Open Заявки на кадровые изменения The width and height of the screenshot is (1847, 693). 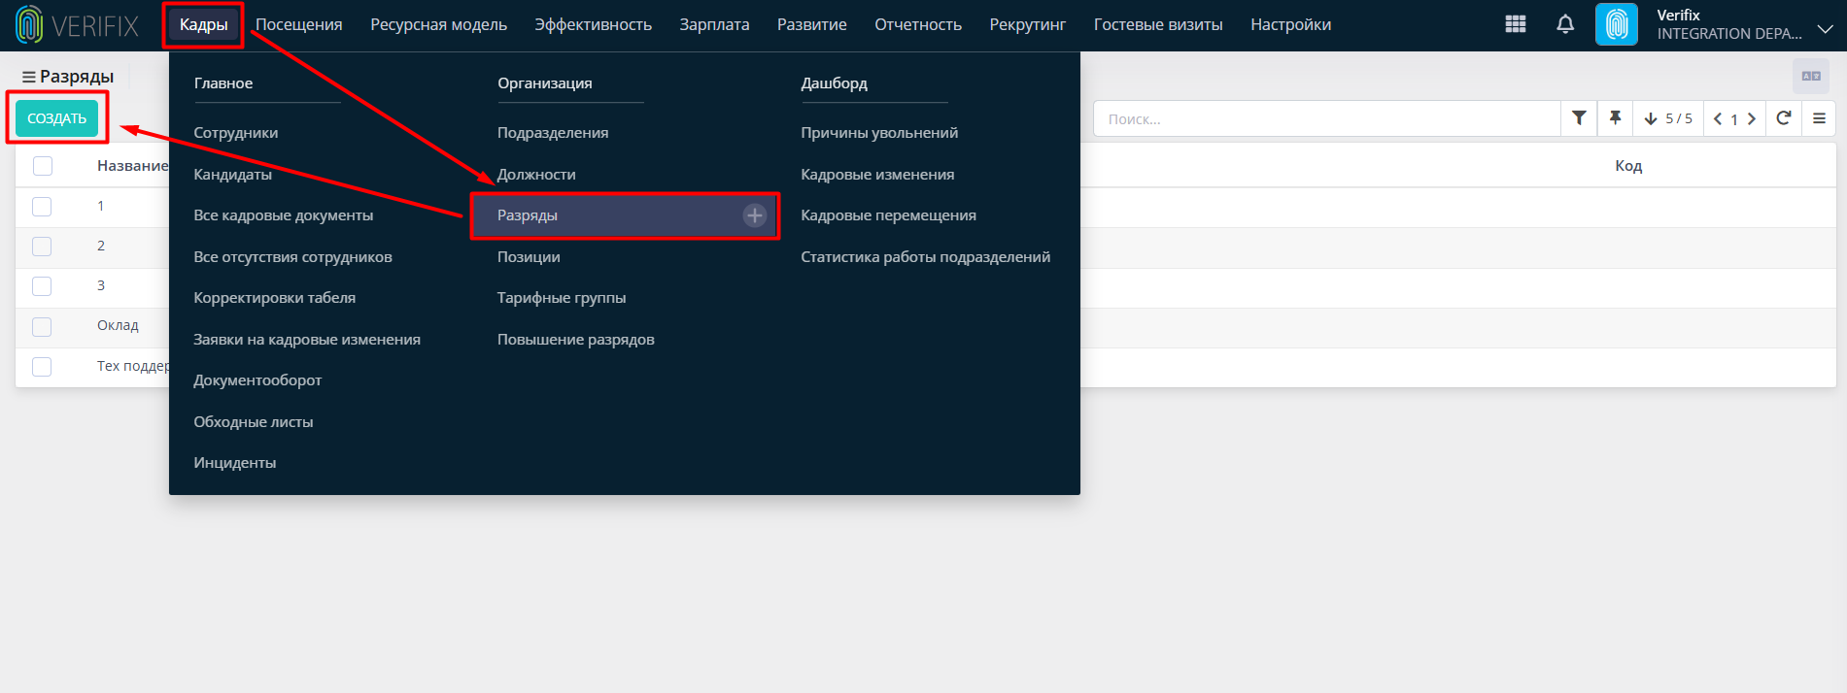pyautogui.click(x=307, y=340)
